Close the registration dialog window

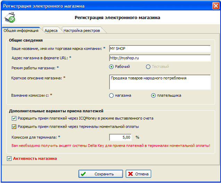pyautogui.click(x=215, y=6)
